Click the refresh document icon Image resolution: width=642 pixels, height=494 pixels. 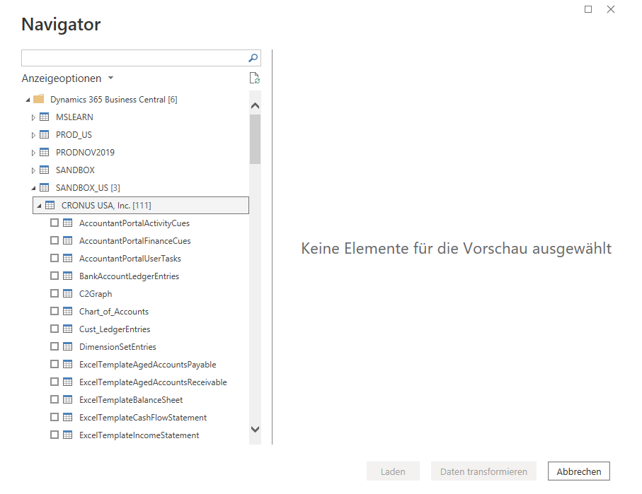point(255,78)
